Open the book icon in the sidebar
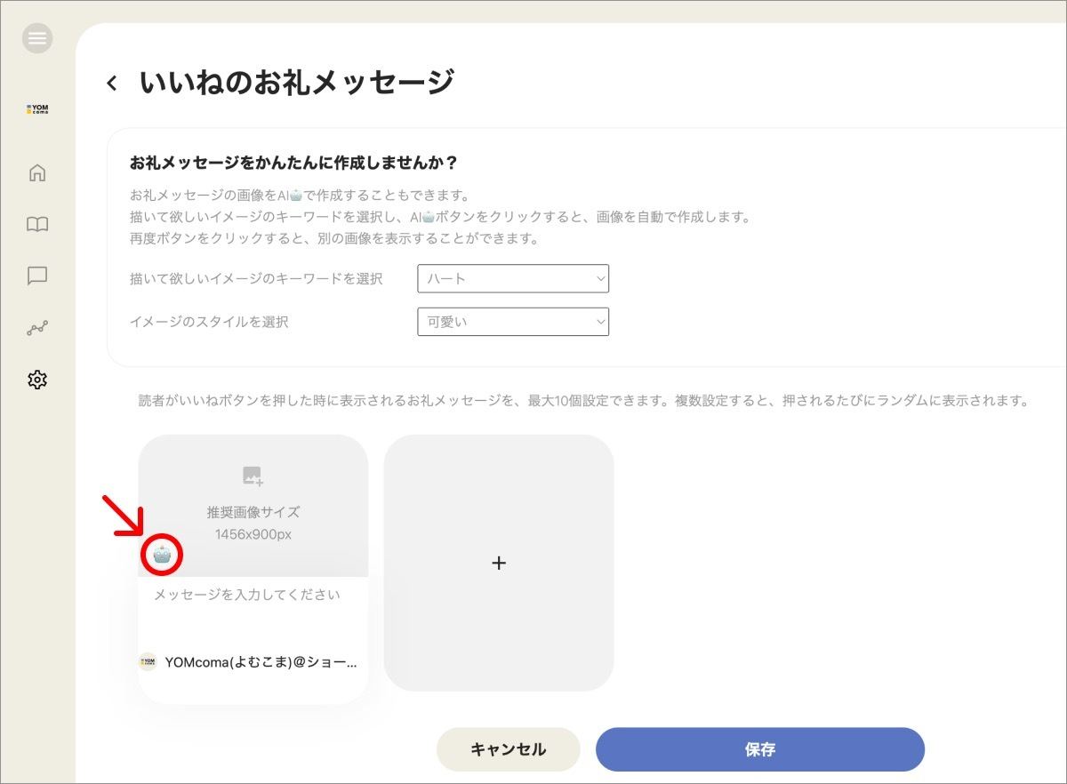The height and width of the screenshot is (784, 1067). (37, 224)
